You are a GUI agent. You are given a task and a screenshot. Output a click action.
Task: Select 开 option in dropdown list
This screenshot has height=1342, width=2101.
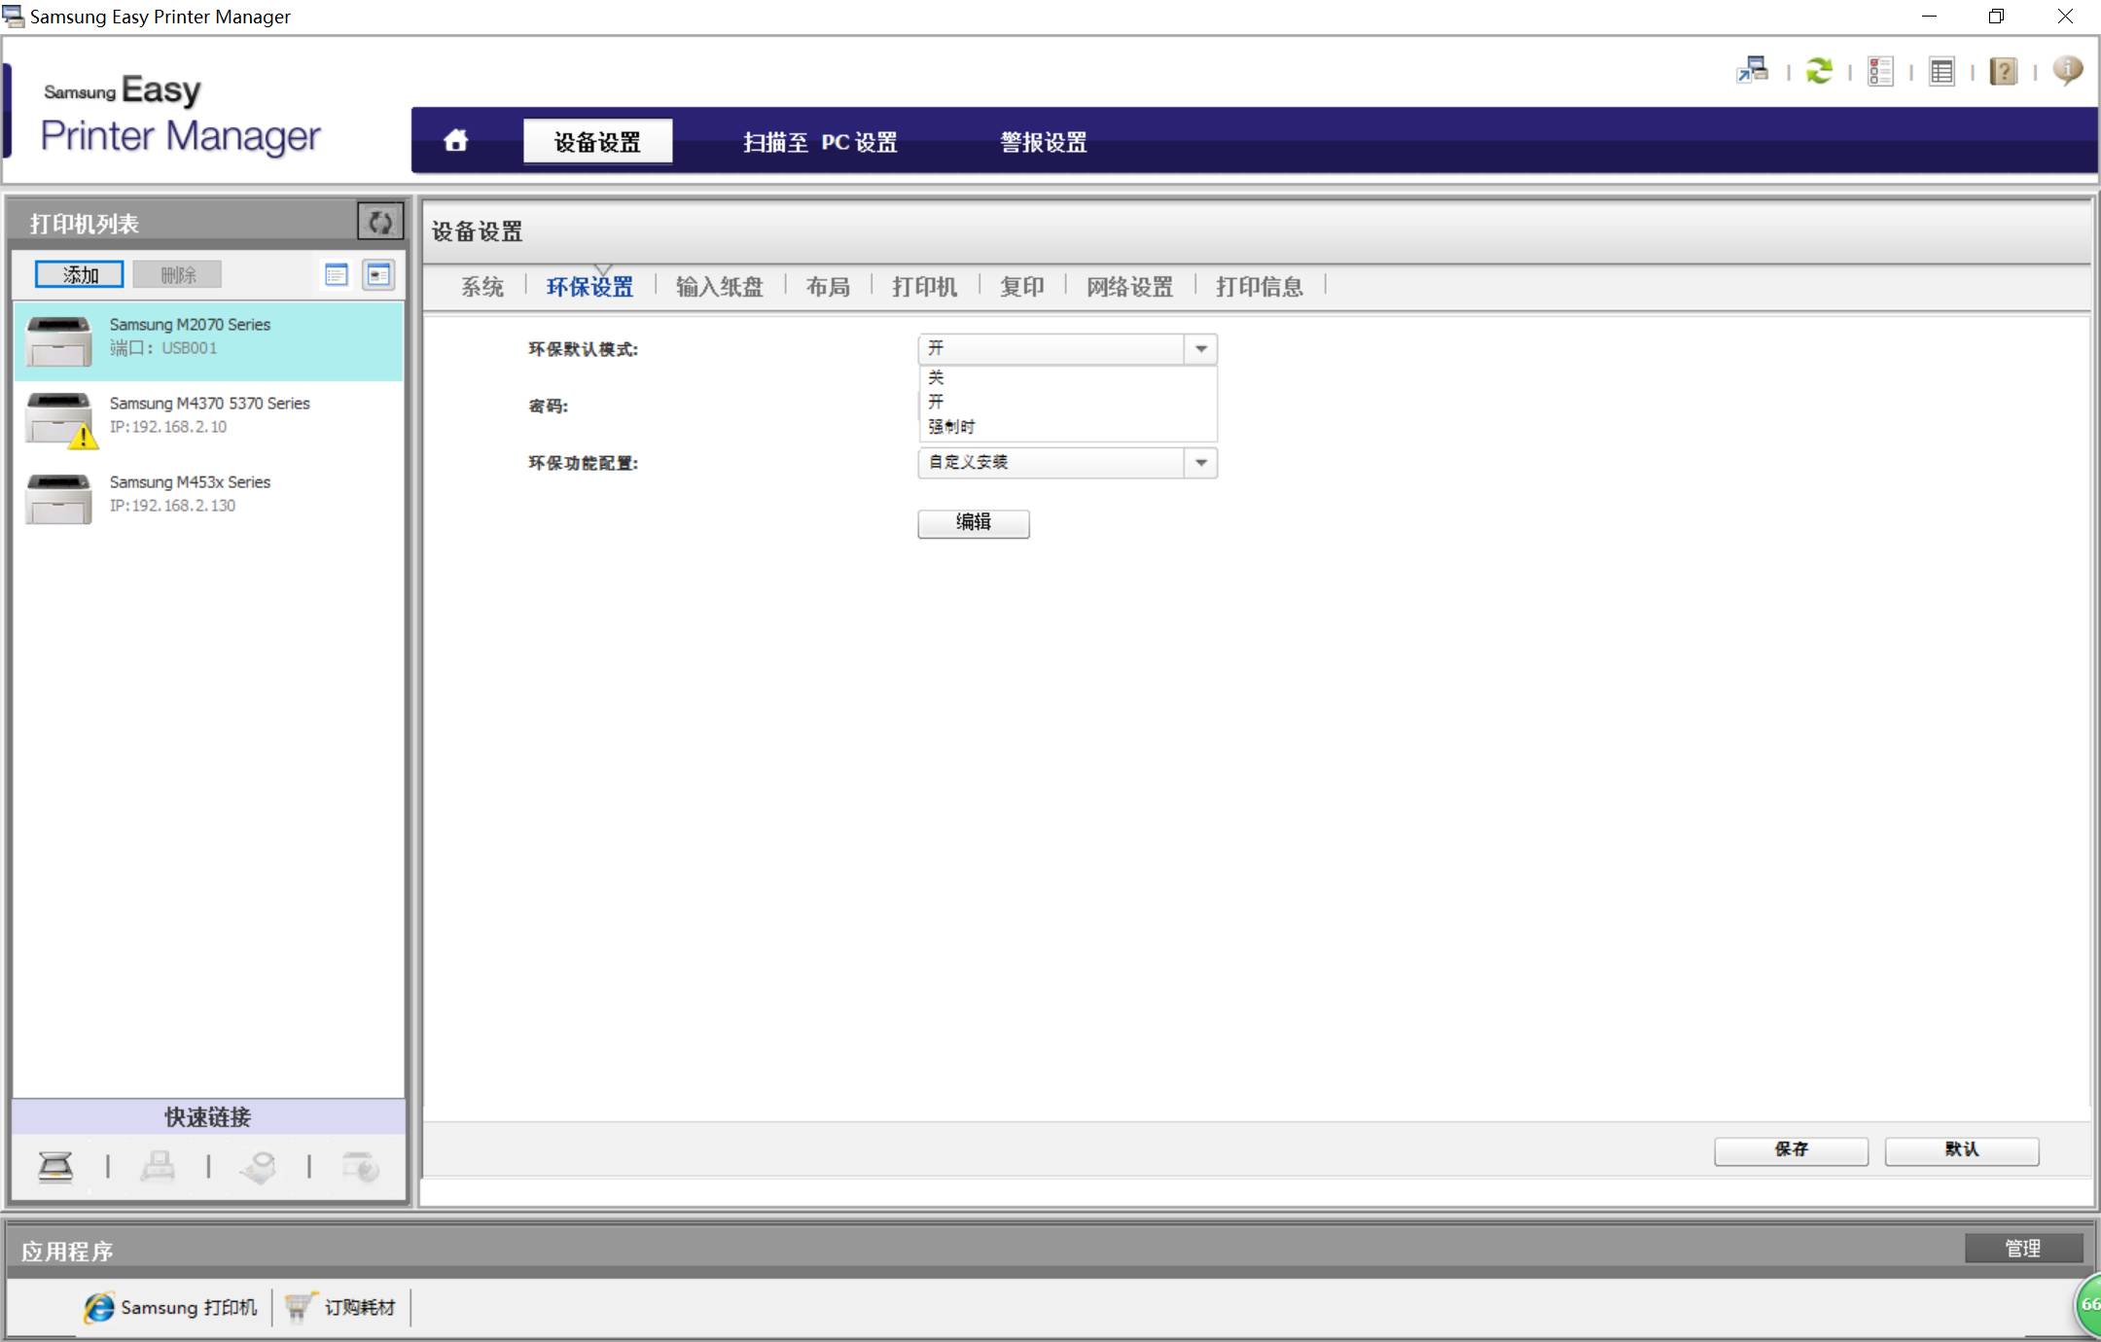[1067, 402]
